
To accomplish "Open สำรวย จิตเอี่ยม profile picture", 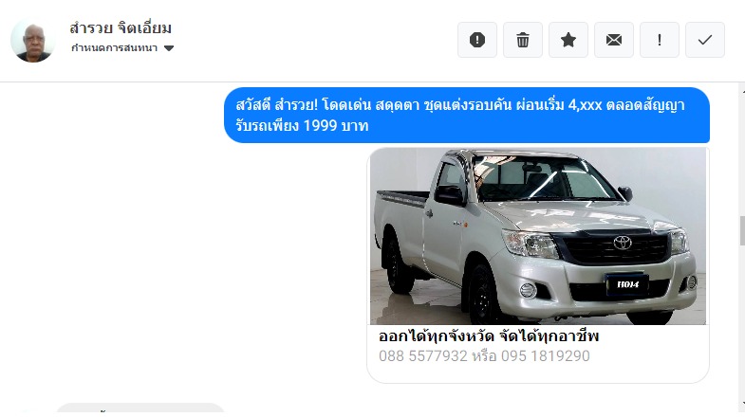I will point(33,41).
